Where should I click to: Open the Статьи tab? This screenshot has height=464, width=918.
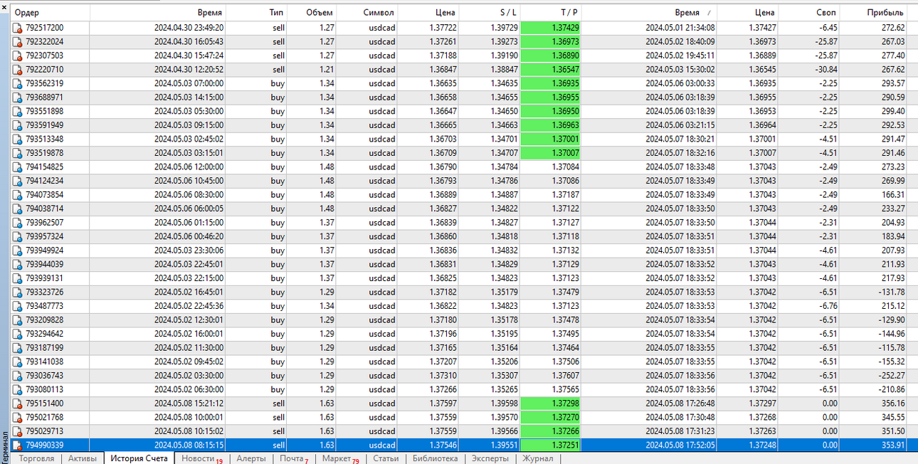tap(386, 458)
